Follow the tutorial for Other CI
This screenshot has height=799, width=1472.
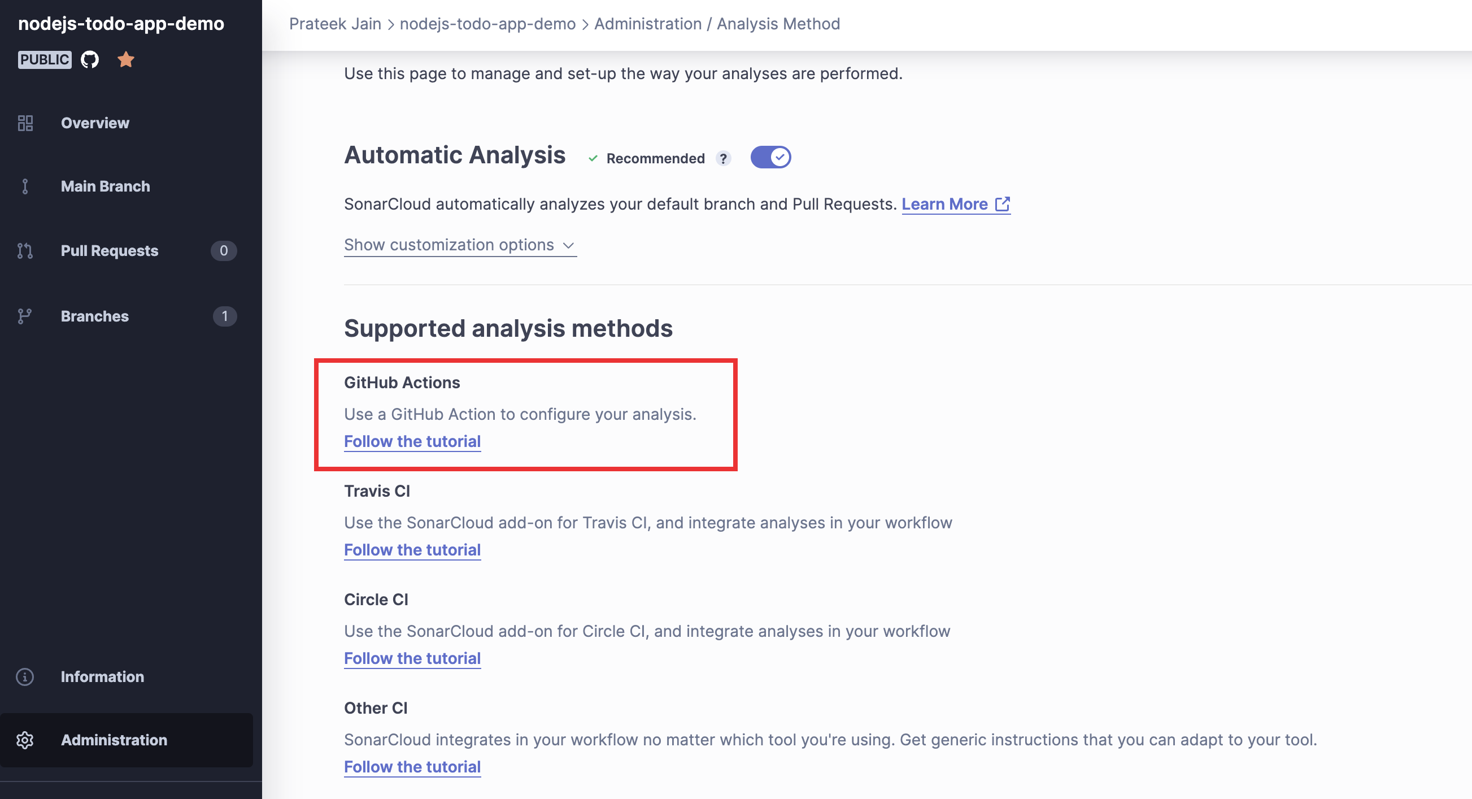(x=412, y=767)
